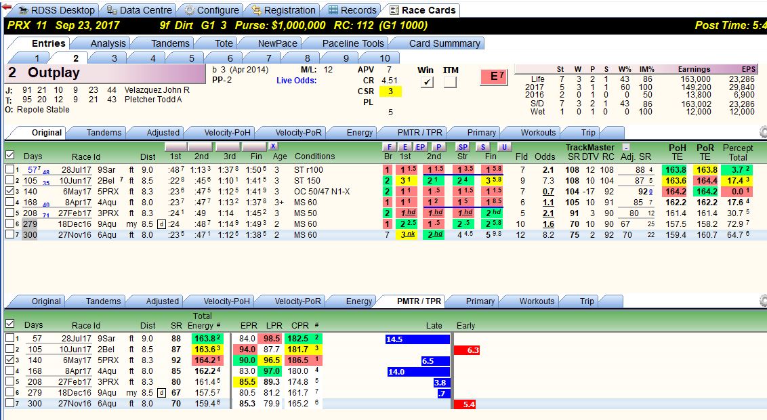Click the yellow CSR value 3
767x420 pixels.
click(390, 91)
